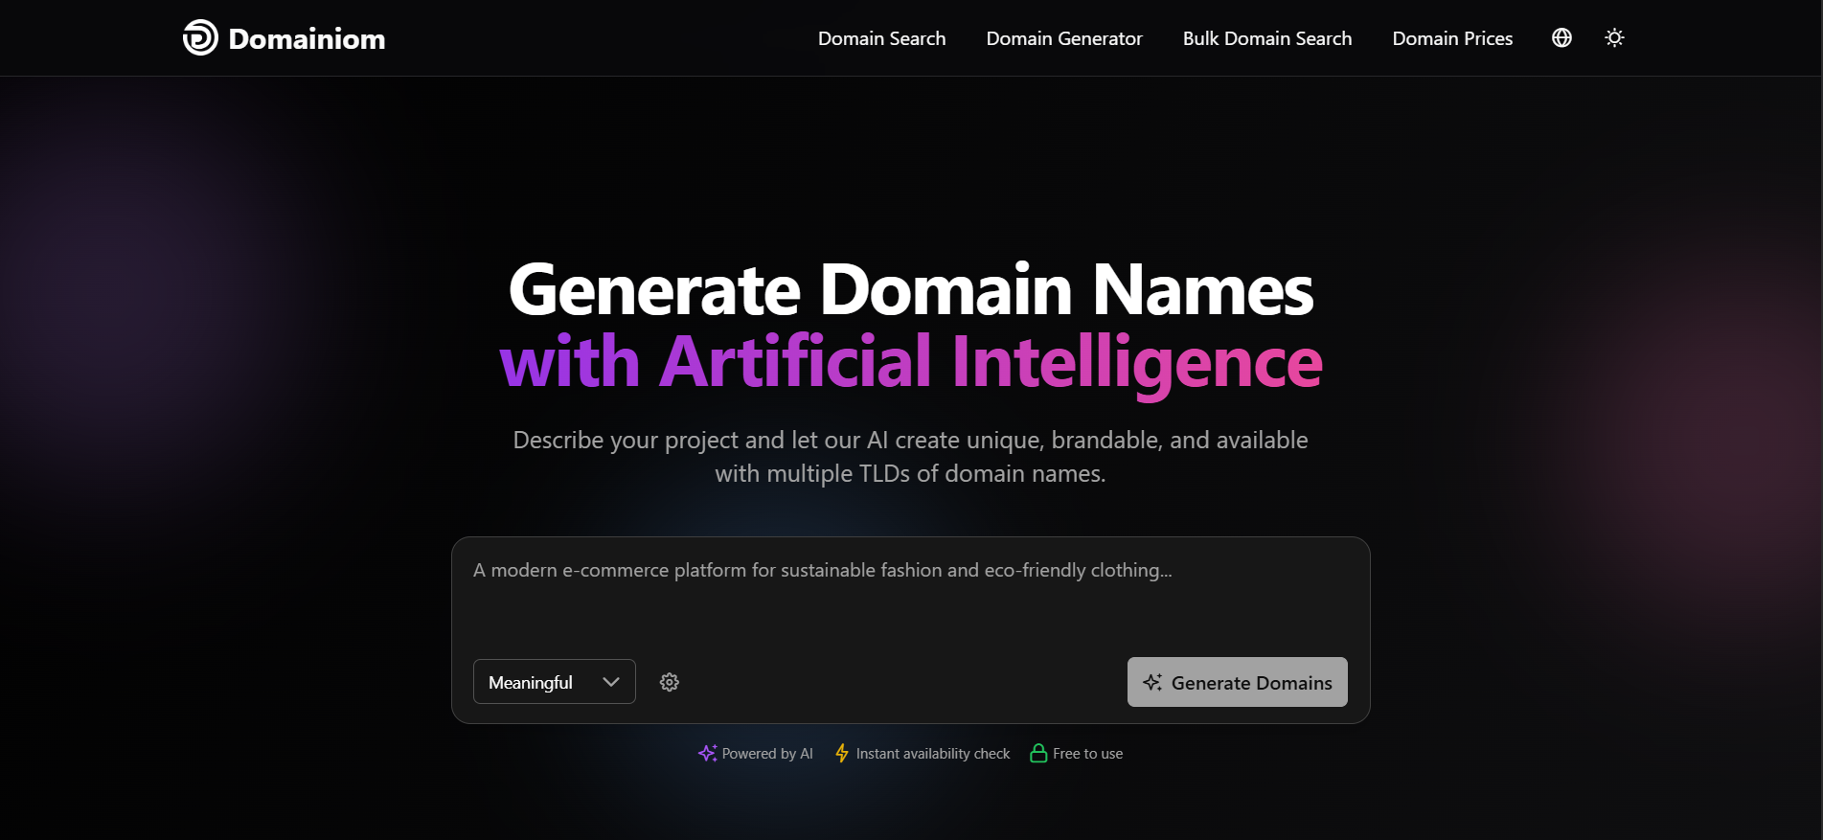
Task: Open Domain Generator nav link
Action: click(x=1064, y=38)
